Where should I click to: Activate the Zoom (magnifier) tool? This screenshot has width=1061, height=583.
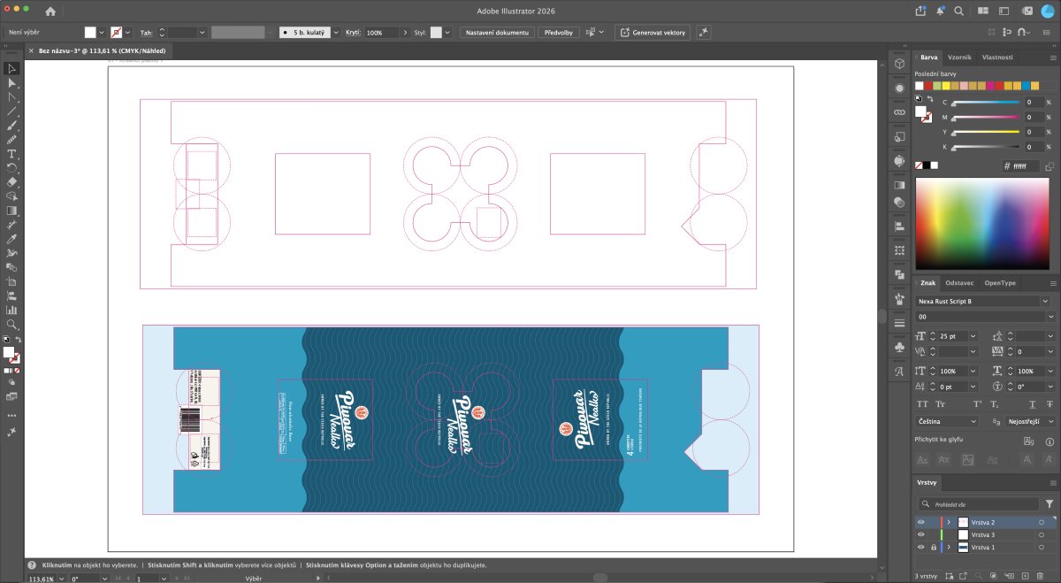coord(11,324)
